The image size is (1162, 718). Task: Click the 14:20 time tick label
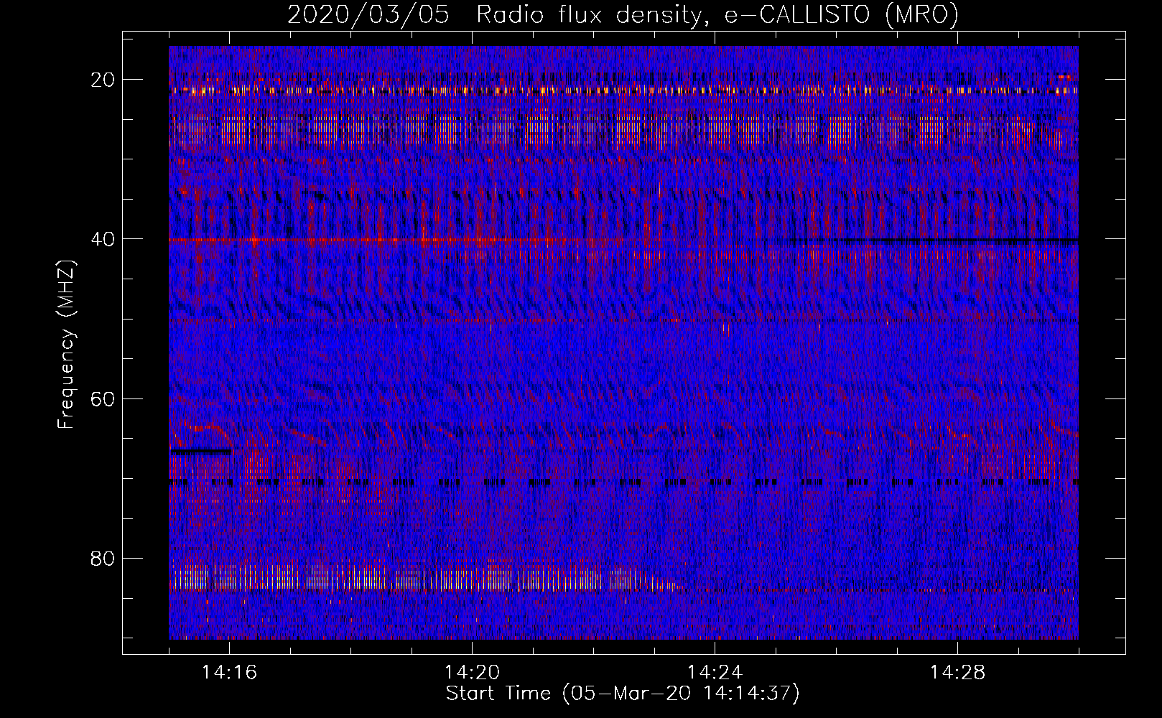click(x=472, y=673)
